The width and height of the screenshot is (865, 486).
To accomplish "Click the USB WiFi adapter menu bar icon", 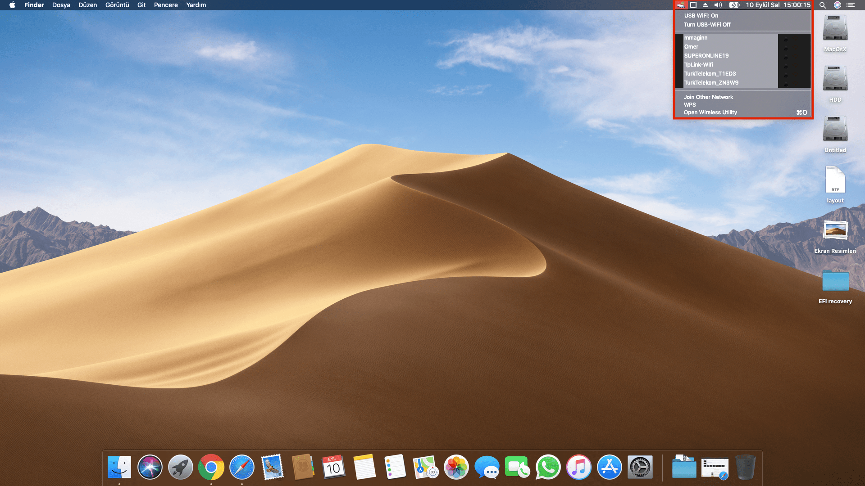I will [681, 5].
